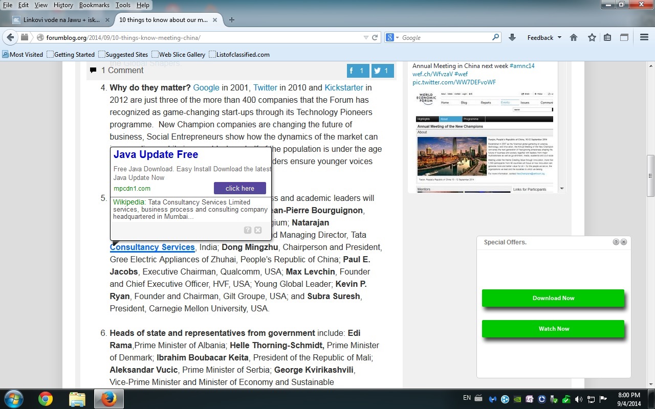Viewport: 655px width, 409px height.
Task: Open the Feedback dropdown
Action: tap(544, 38)
